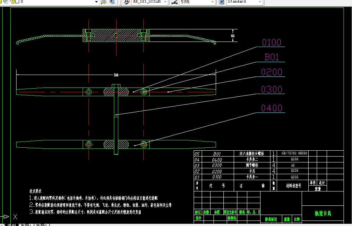352x226 pixels.
Task: Click the 15 vertical dimension text
Action: coord(233,35)
